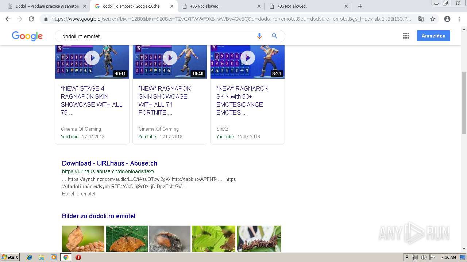Click the Anmelden sign-in button
Screen dimensions: 467x262
pyautogui.click(x=433, y=36)
